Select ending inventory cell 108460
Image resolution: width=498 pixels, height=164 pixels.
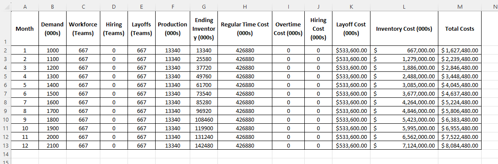click(204, 119)
